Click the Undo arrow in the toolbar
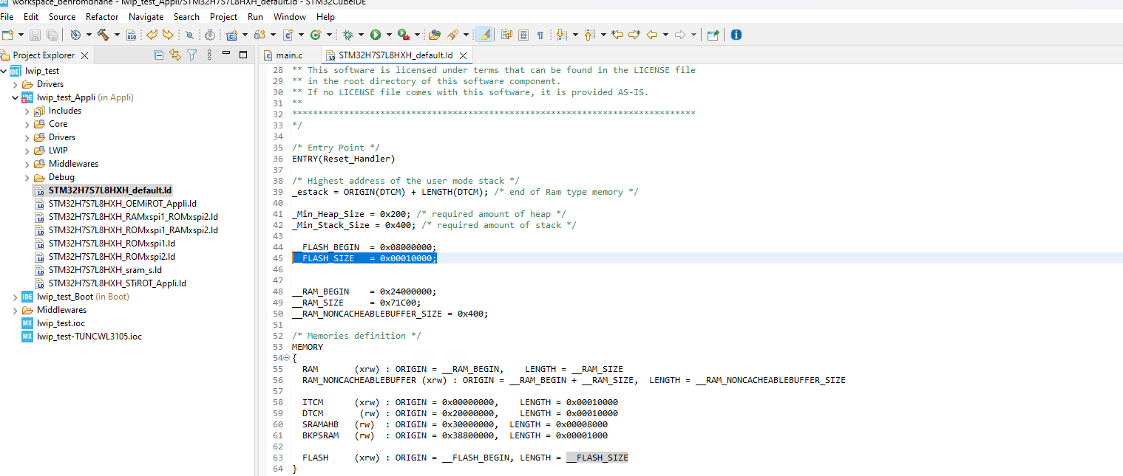This screenshot has width=1123, height=476. click(151, 35)
